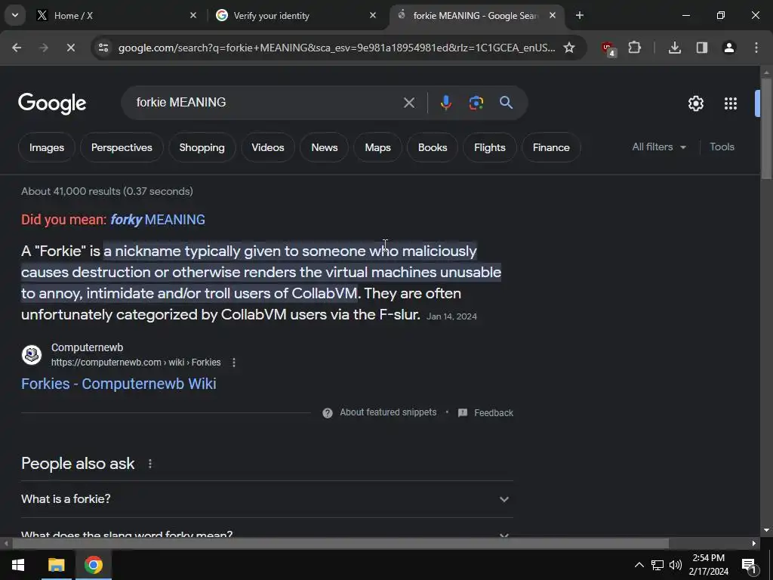Open the network status tray icon
Image resolution: width=773 pixels, height=580 pixels.
point(658,565)
